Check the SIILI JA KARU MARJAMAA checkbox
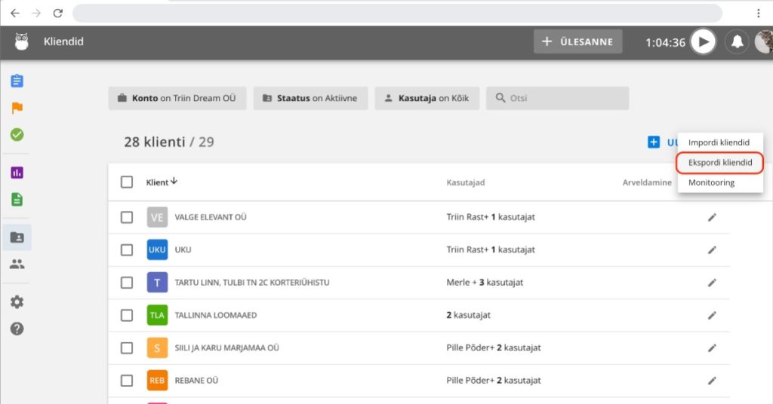Screen dimensions: 773x404 point(127,348)
